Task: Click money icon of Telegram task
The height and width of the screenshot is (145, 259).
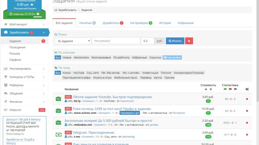Action: point(58,135)
